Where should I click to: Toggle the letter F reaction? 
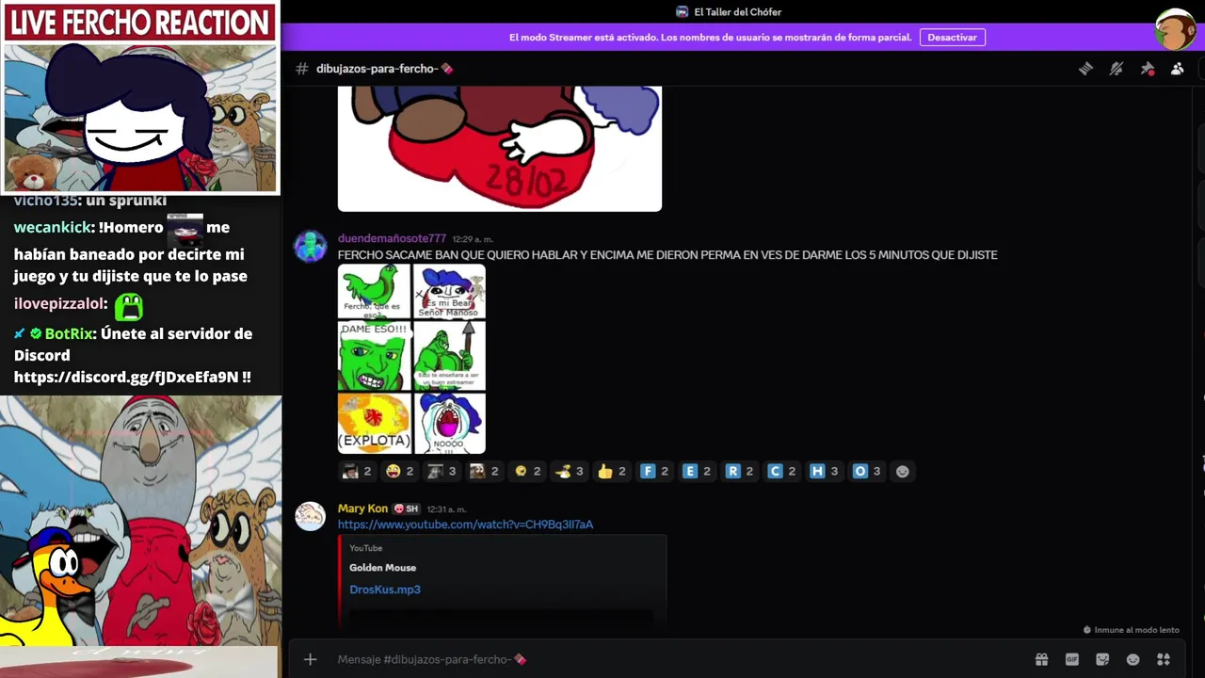point(654,471)
